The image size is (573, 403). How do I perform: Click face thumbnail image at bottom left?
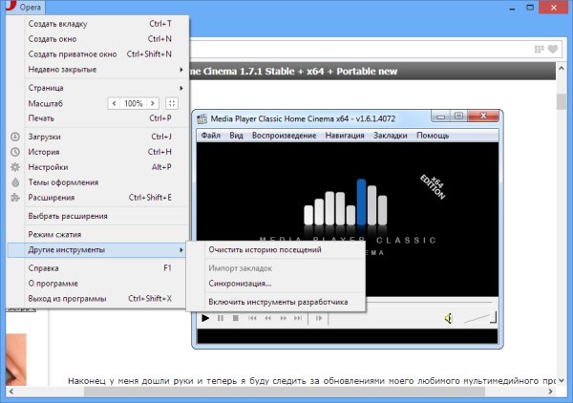[x=16, y=359]
